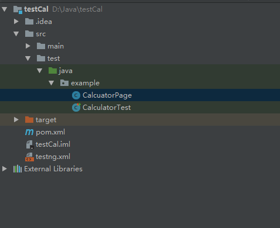Select the example package name
The image size is (280, 228).
pyautogui.click(x=85, y=83)
